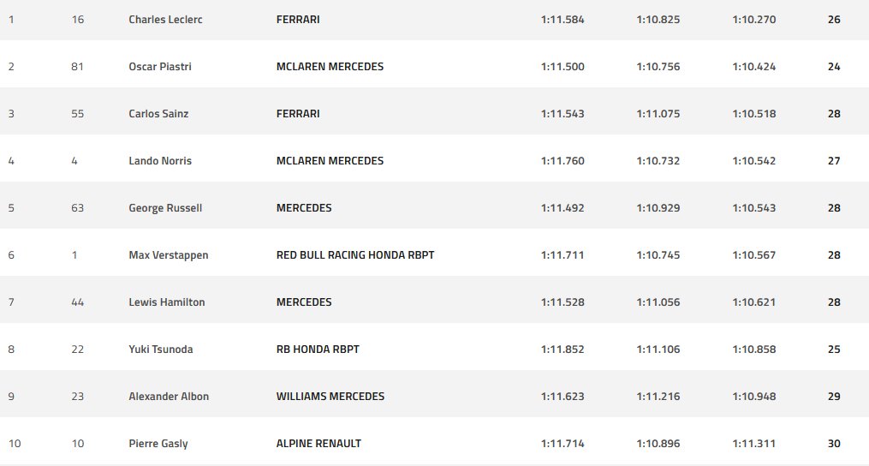
Task: Select Leclerc's 1:10.270 Q3 time
Action: (x=753, y=20)
